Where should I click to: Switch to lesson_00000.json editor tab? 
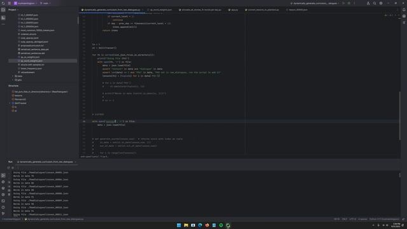point(296,10)
